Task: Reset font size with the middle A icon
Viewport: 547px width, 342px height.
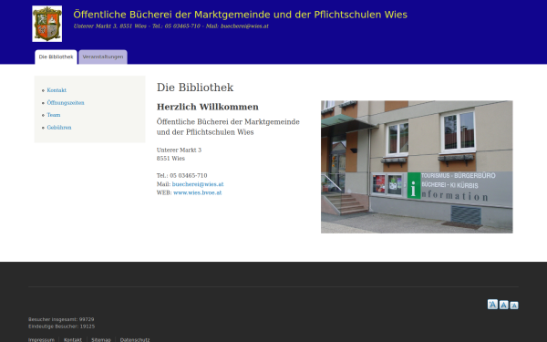Action: tap(503, 305)
